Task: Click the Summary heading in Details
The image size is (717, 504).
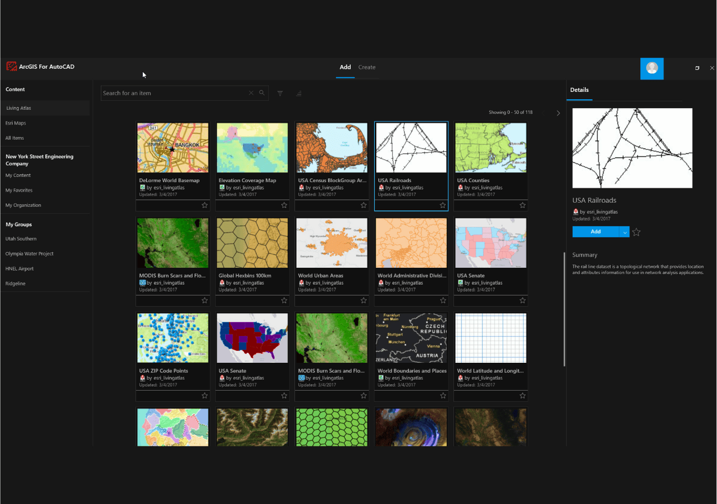Action: point(585,255)
